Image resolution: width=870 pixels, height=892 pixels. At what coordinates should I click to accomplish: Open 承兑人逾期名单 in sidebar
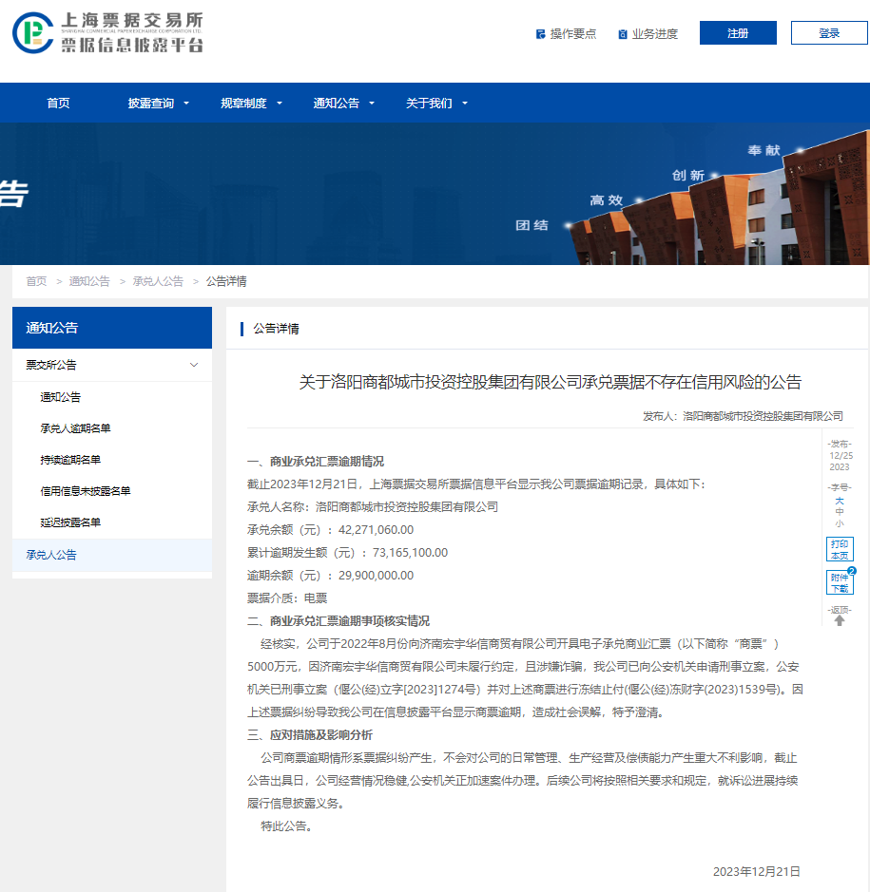[75, 428]
